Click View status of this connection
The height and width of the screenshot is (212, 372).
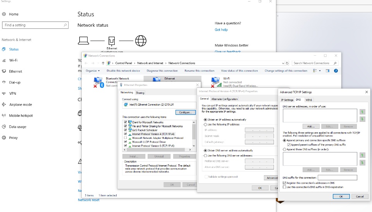pyautogui.click(x=239, y=70)
